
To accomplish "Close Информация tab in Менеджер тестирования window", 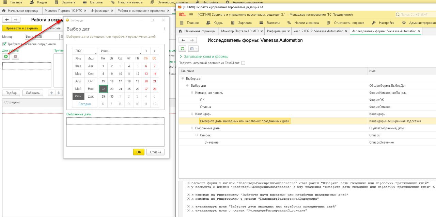I will [288, 31].
